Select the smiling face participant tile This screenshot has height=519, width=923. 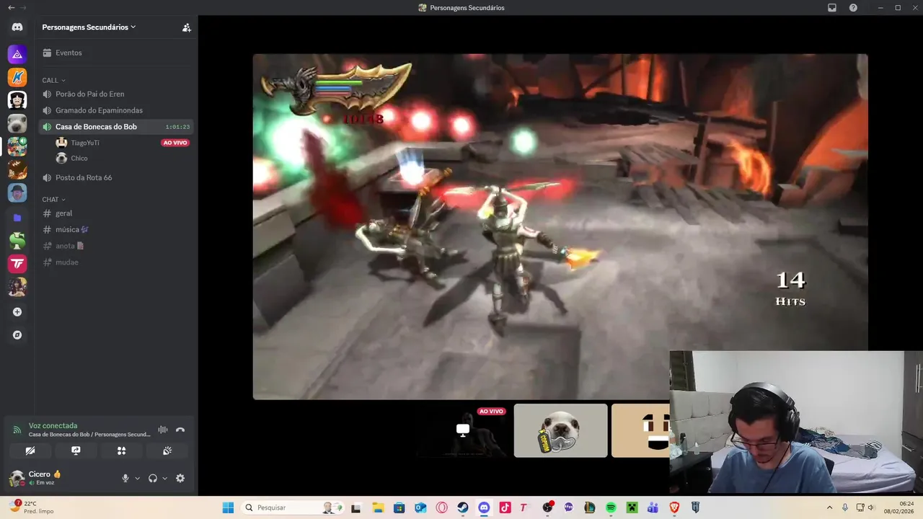640,430
